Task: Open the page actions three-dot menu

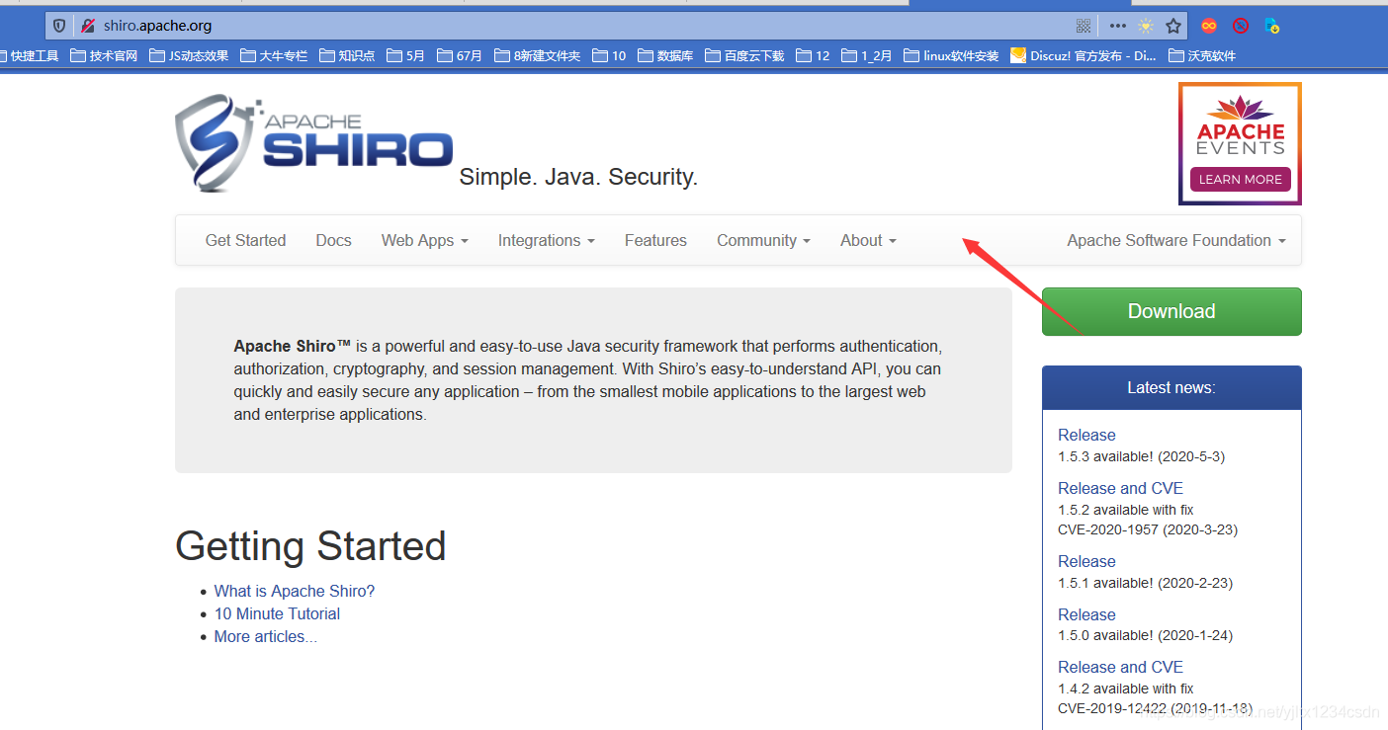Action: point(1117,26)
